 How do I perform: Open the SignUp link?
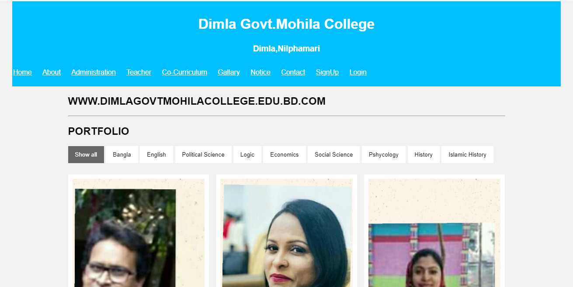[327, 72]
